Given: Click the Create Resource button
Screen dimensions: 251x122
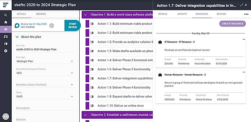Looking at the screenshot, I should (232, 24).
